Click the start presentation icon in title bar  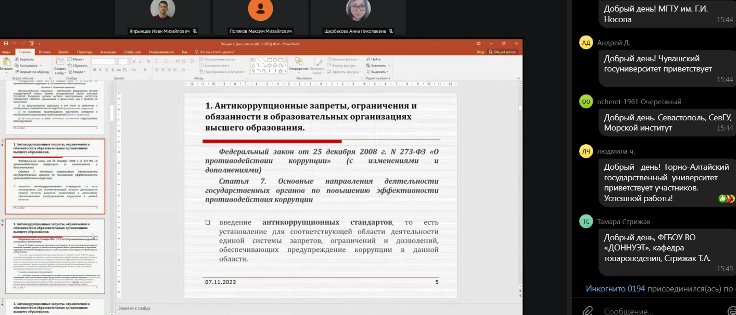[31, 43]
